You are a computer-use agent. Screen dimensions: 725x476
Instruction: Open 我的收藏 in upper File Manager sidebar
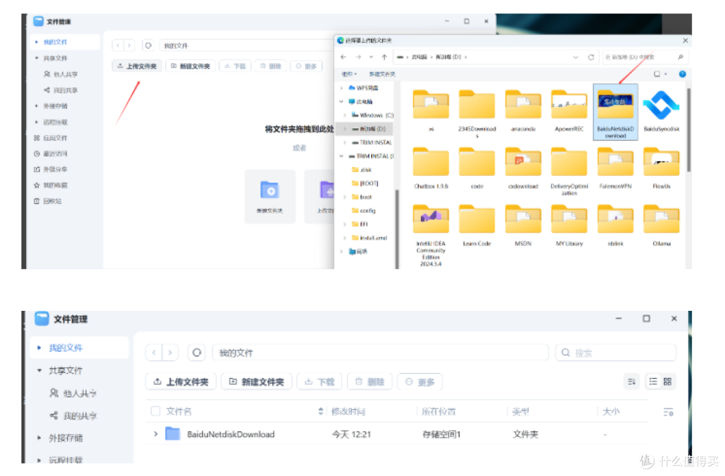[51, 185]
